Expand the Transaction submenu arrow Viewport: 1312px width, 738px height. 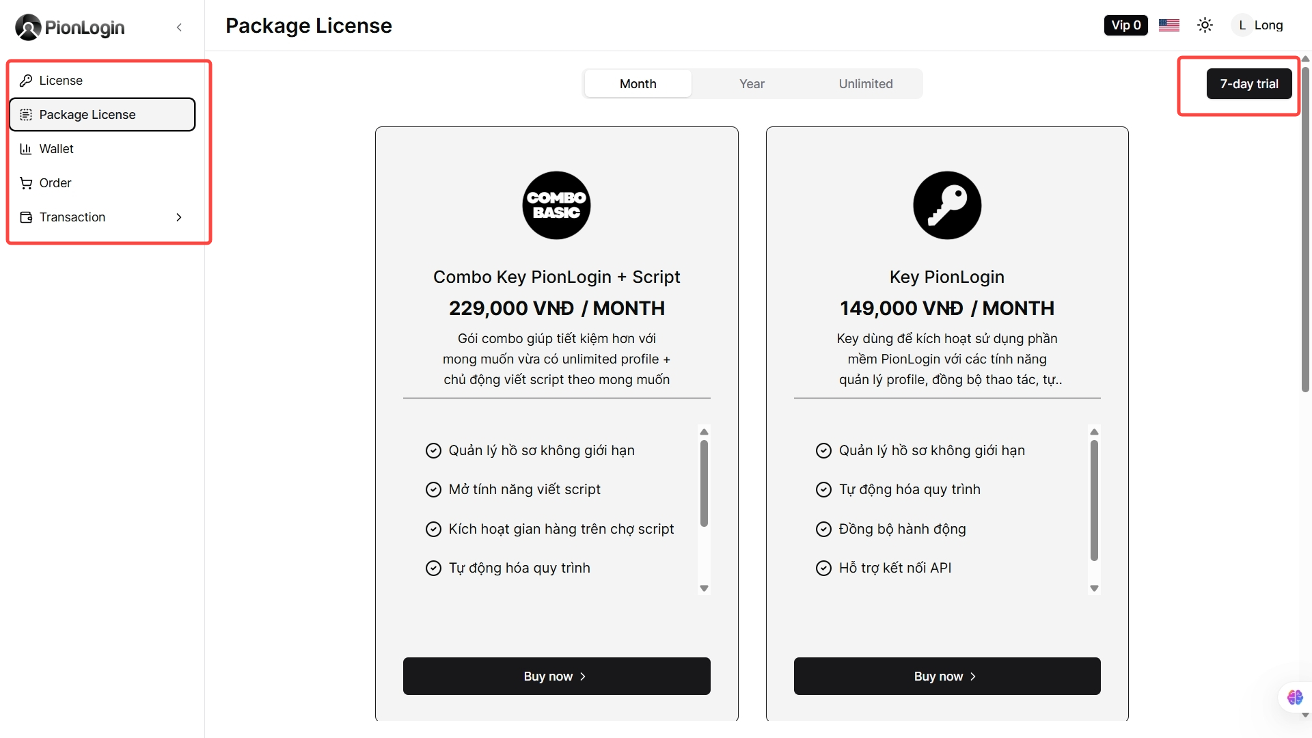179,217
